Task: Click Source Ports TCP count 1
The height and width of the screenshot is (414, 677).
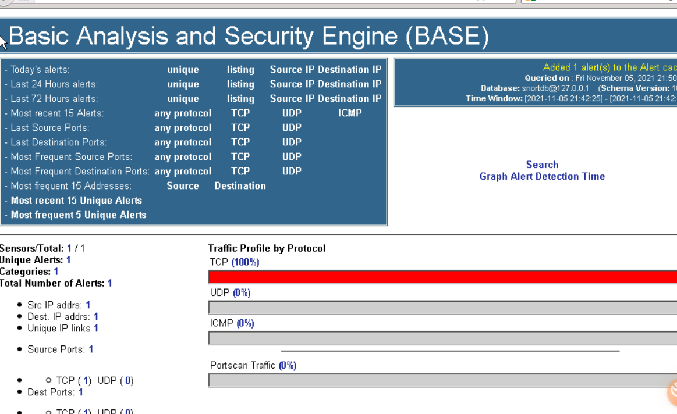Action: pos(86,381)
